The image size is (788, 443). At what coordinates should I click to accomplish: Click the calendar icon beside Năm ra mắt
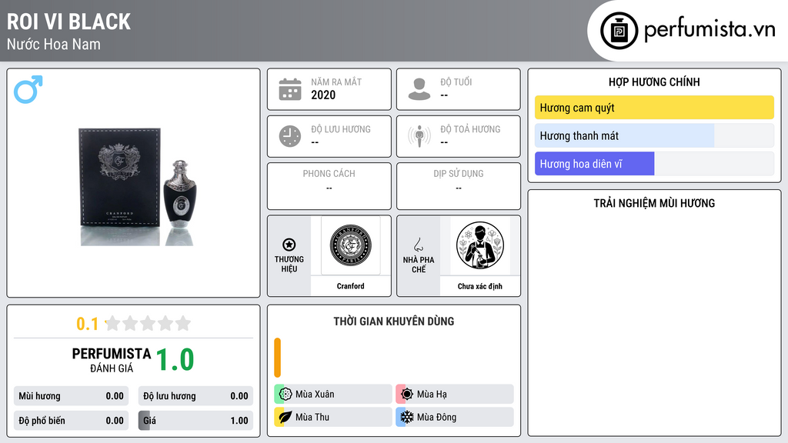pos(290,89)
